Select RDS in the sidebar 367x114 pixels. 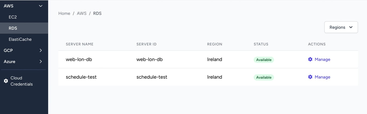click(x=13, y=28)
